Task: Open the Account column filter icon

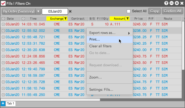Action: pyautogui.click(x=128, y=19)
